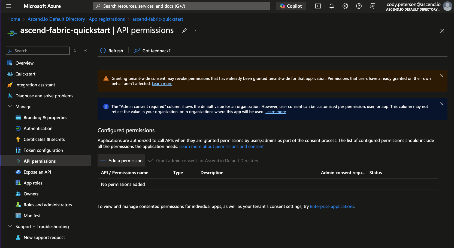Clear the sidebar search with X icon
454x248 pixels.
point(75,51)
